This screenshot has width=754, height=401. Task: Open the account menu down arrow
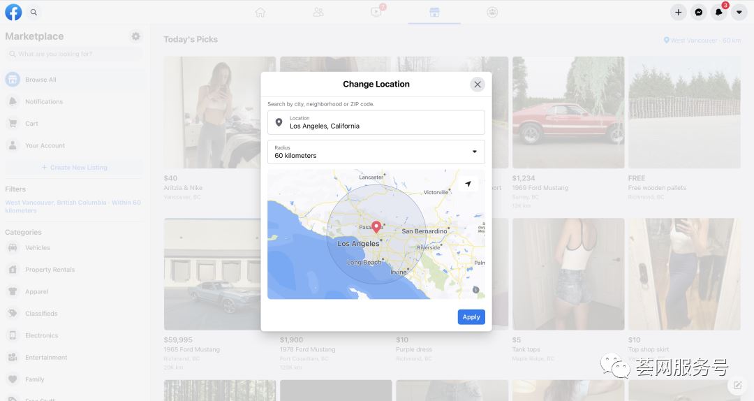click(x=739, y=12)
